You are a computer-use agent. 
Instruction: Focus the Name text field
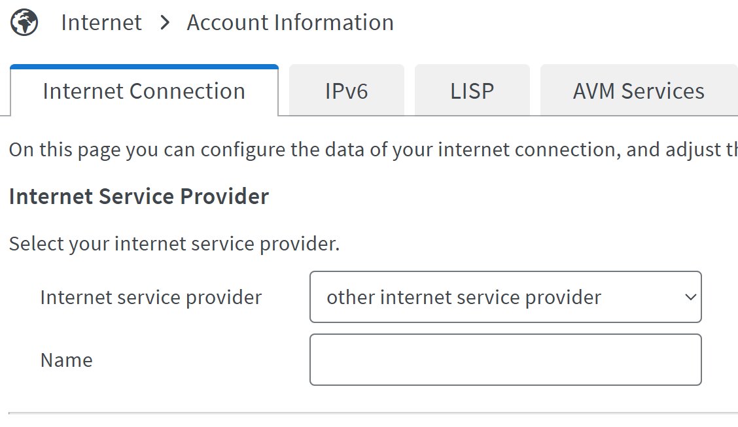pos(506,360)
